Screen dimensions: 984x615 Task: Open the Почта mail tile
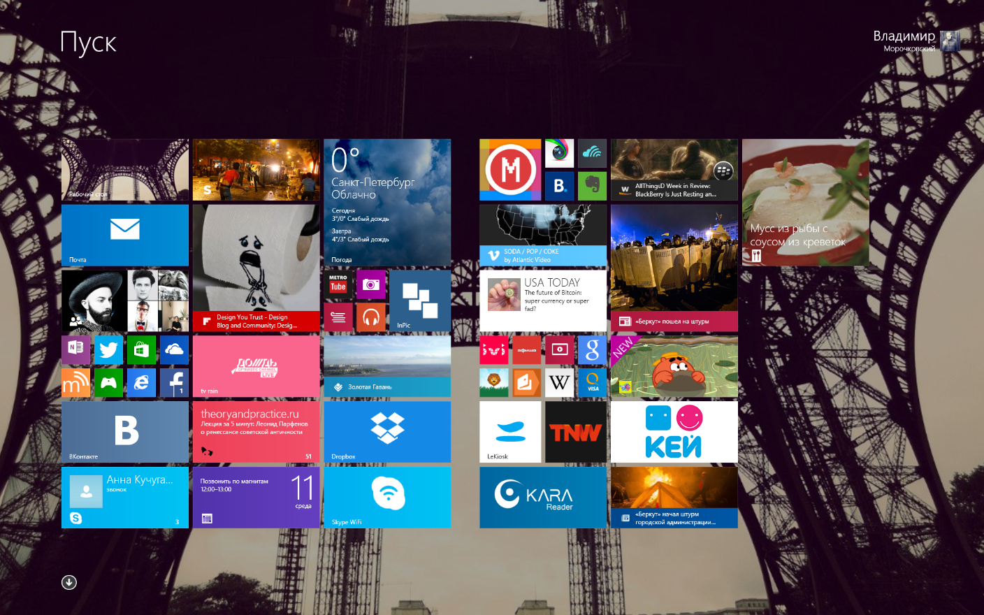tap(125, 236)
